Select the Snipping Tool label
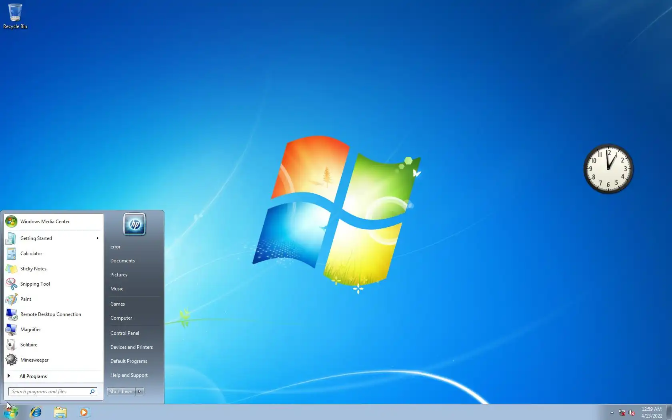This screenshot has width=672, height=420. 35,284
